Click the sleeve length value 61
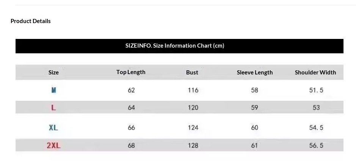Viewport: 356px width, 161px height. (254, 146)
